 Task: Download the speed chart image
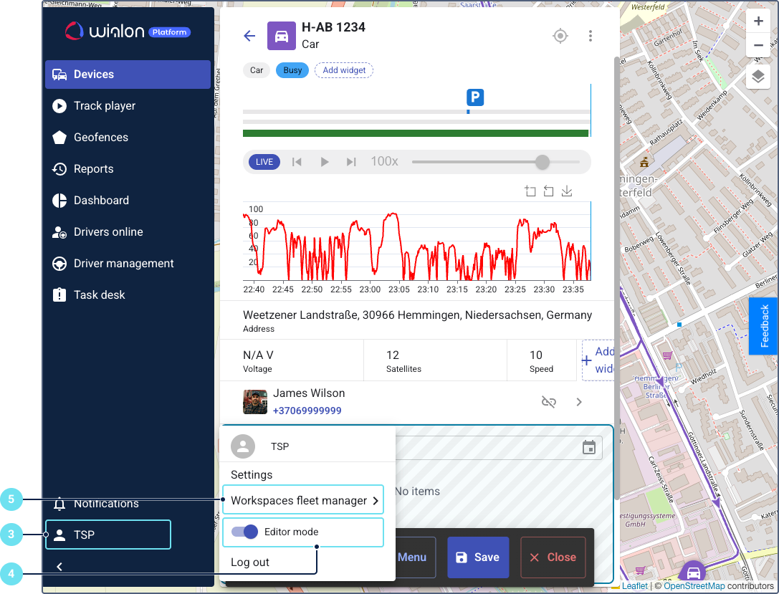pos(567,191)
